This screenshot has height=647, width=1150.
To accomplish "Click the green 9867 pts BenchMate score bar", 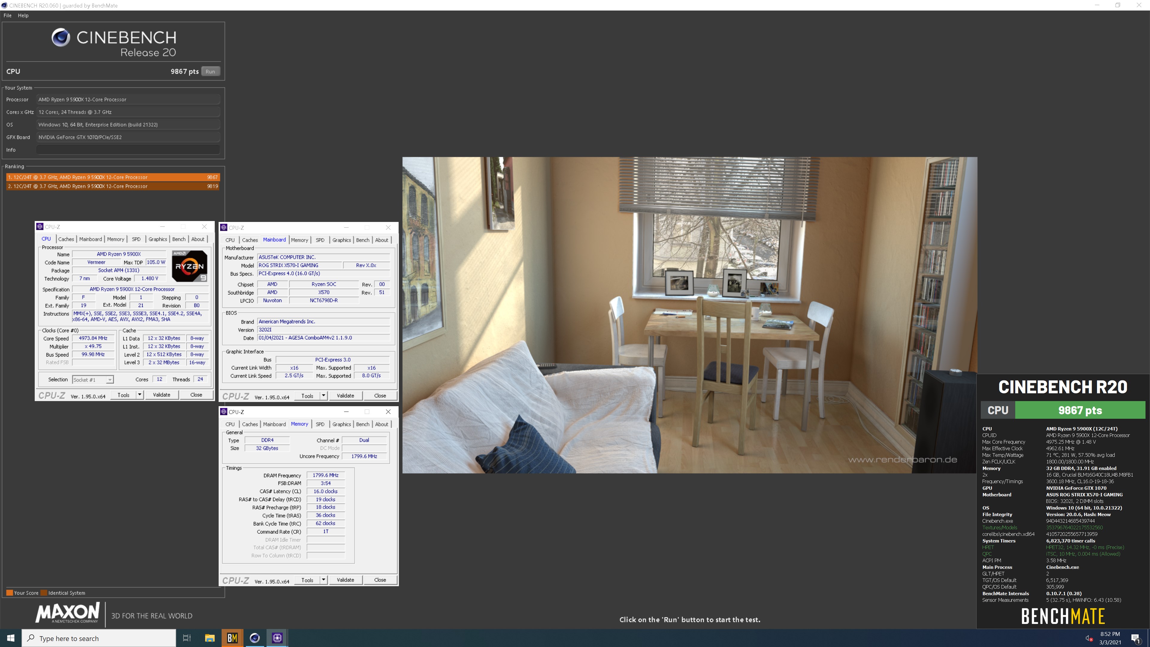I will click(x=1080, y=410).
